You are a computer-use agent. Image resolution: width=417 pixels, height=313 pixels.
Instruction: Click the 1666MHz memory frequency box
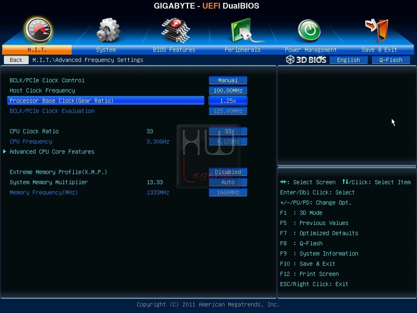point(228,192)
